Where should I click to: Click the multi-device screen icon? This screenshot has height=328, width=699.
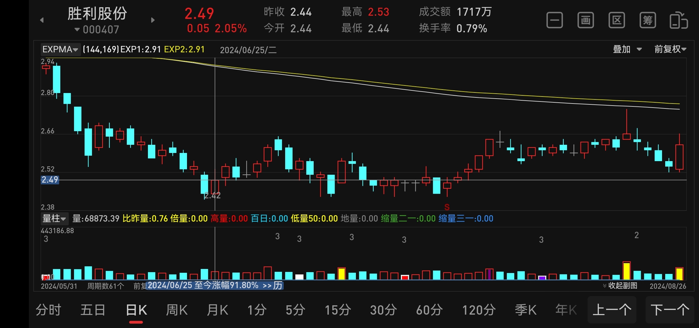(679, 20)
